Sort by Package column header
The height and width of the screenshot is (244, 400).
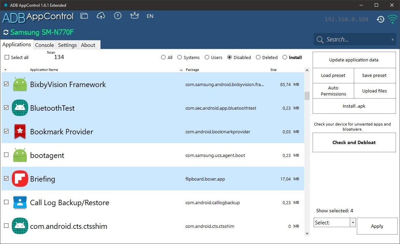[x=192, y=70]
